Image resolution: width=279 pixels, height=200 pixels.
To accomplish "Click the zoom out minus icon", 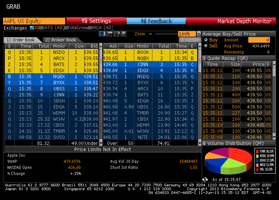I will click(150, 34).
